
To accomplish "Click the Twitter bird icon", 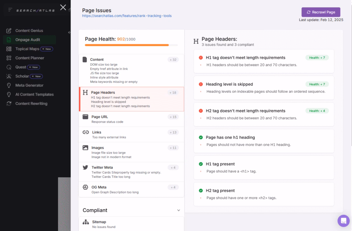I will 85,167.
